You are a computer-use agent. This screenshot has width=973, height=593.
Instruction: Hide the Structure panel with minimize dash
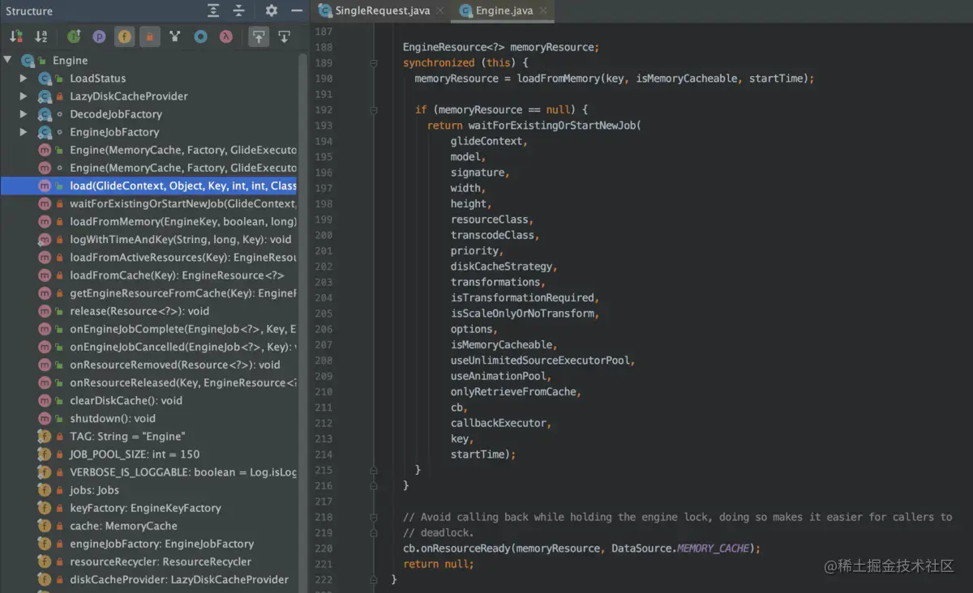point(296,11)
